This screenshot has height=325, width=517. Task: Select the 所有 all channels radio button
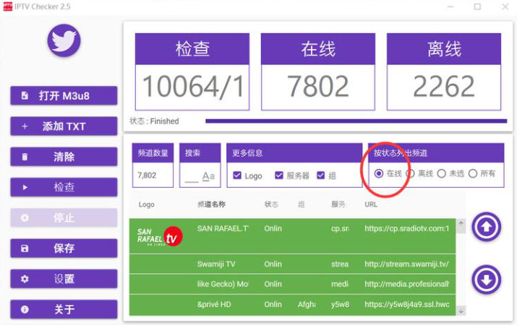(x=473, y=173)
